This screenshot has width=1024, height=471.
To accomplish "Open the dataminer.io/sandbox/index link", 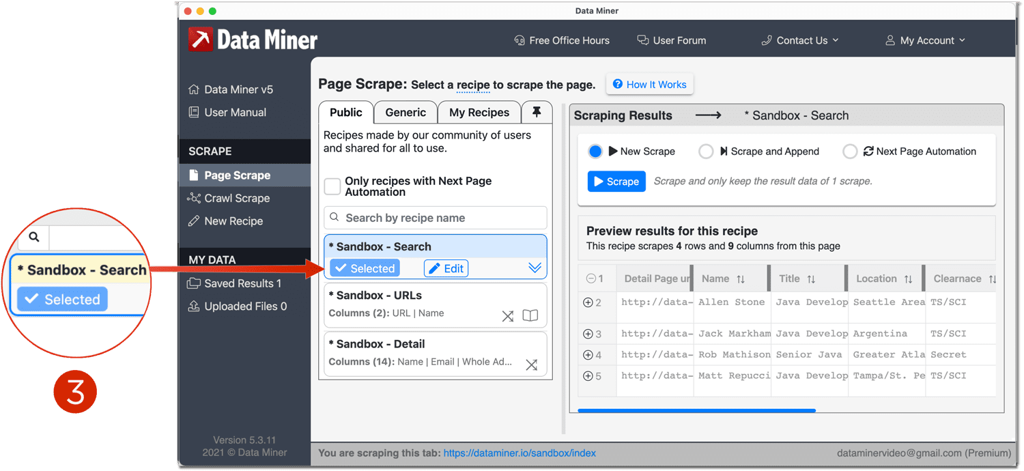I will 520,453.
